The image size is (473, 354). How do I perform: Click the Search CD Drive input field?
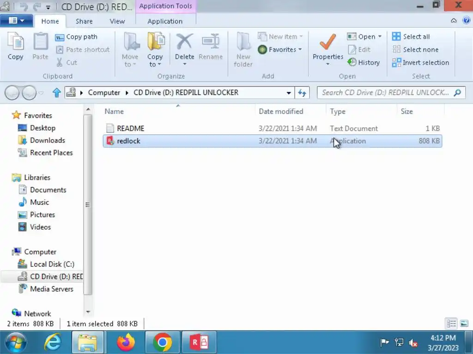tap(391, 93)
